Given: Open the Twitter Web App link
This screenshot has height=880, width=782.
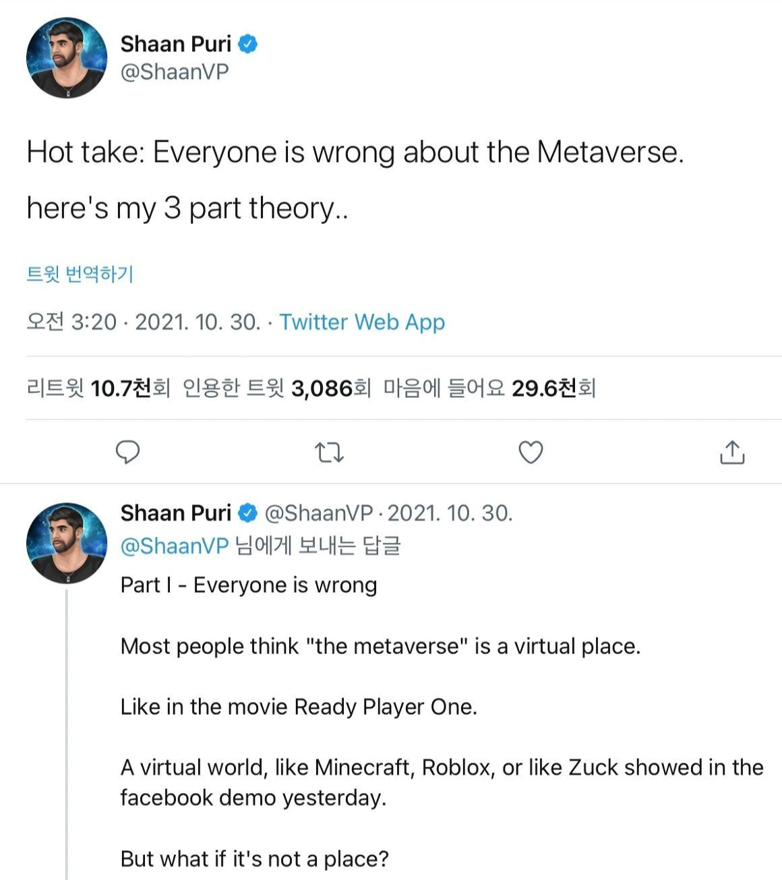Looking at the screenshot, I should click(x=362, y=322).
